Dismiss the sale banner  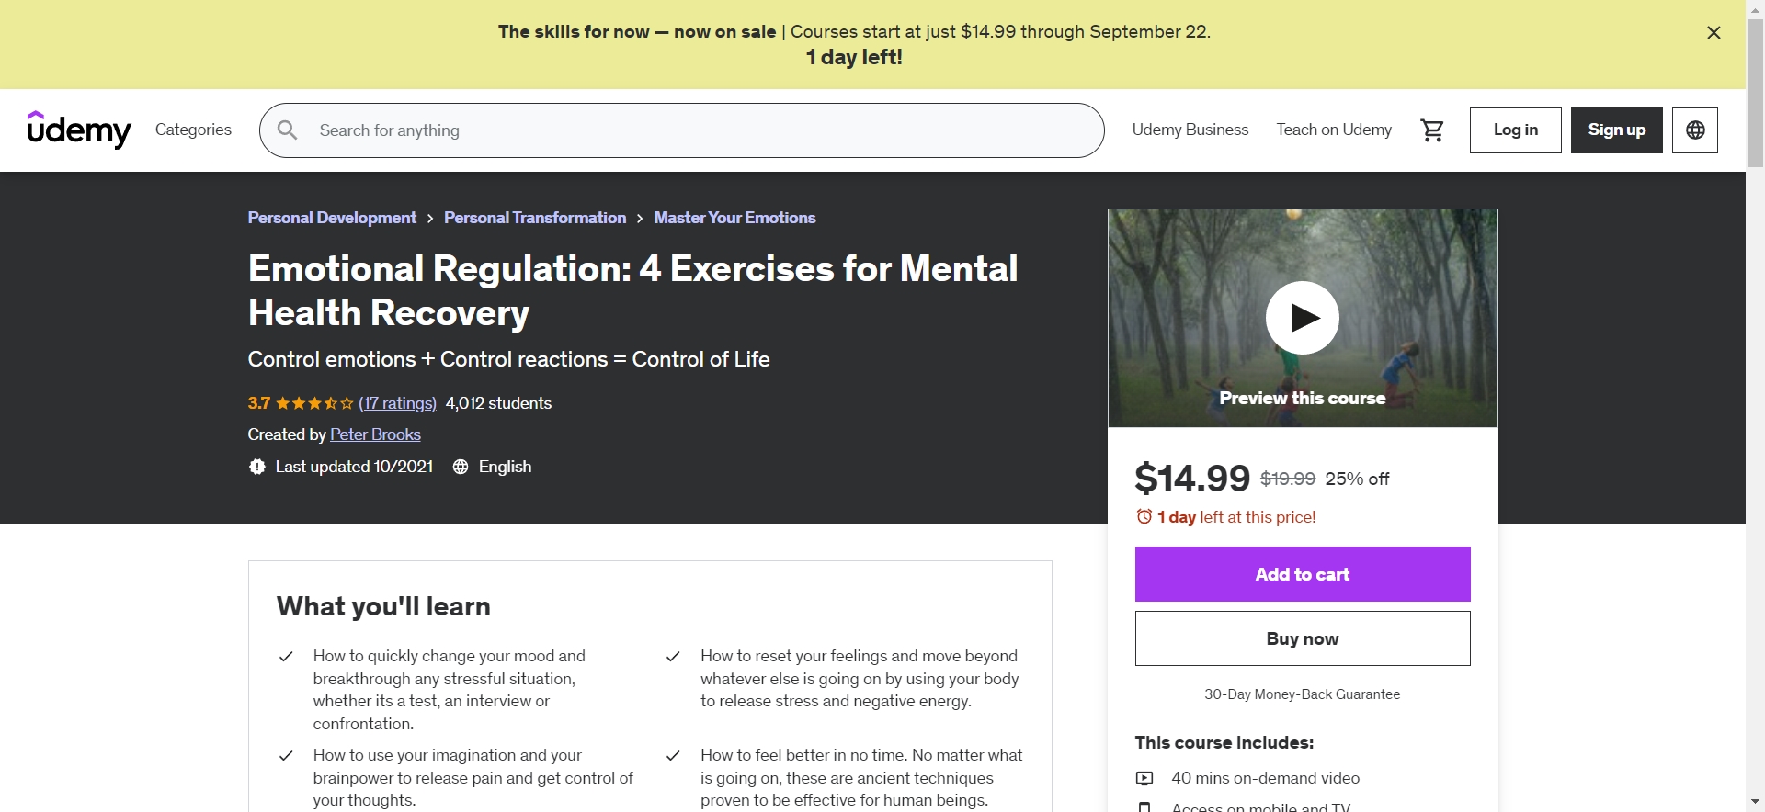coord(1714,33)
